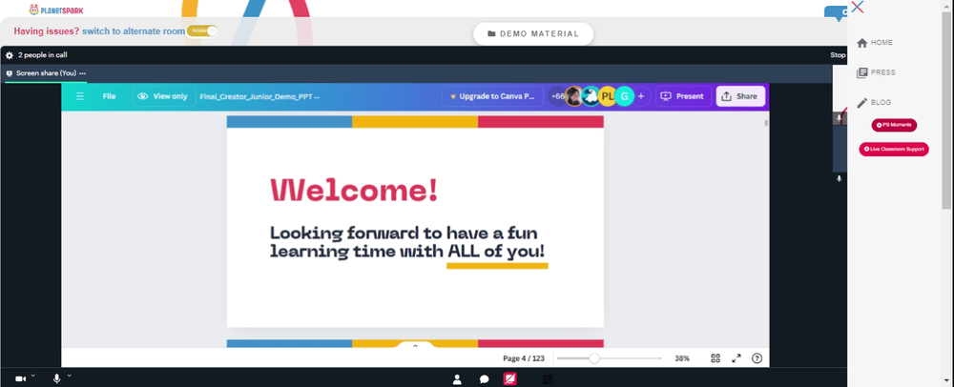Click the Canva zoom slider handle
954x387 pixels.
click(x=593, y=358)
